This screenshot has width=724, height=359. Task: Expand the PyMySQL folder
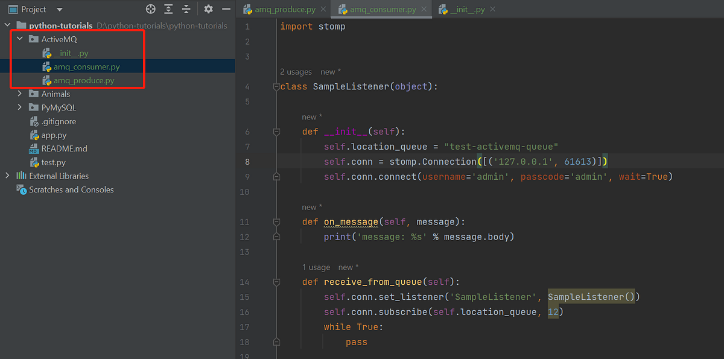[18, 107]
